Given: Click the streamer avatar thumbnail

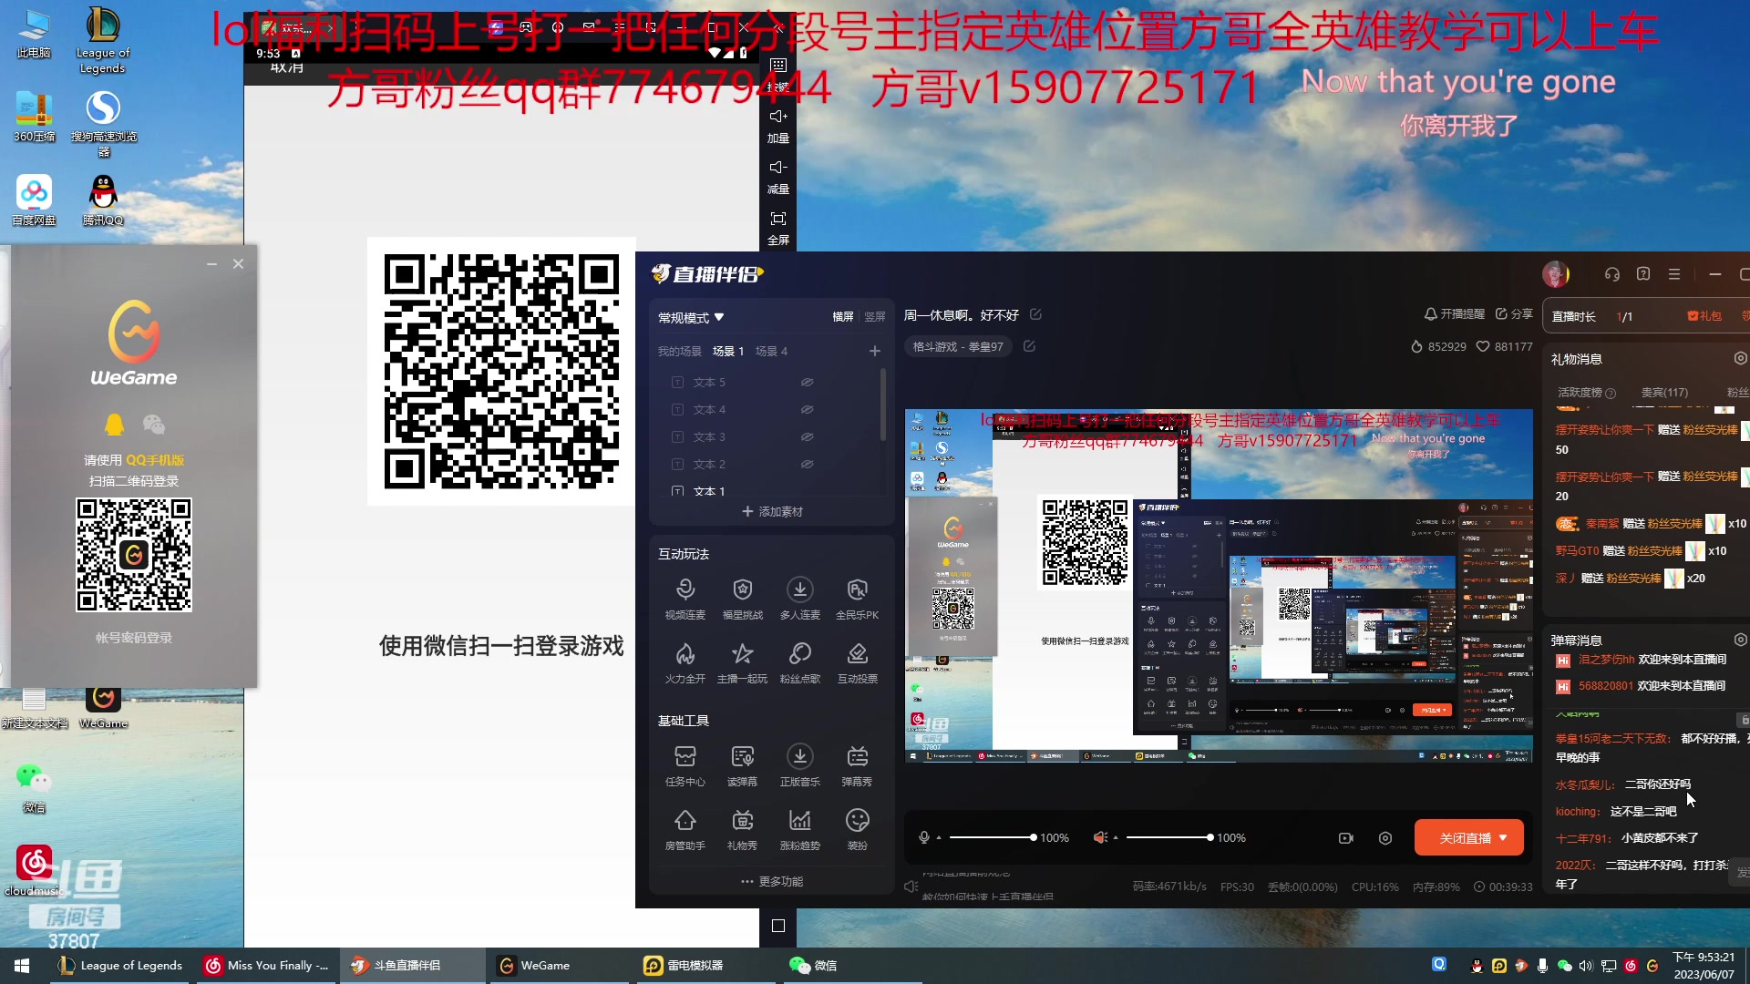Looking at the screenshot, I should 1555,274.
